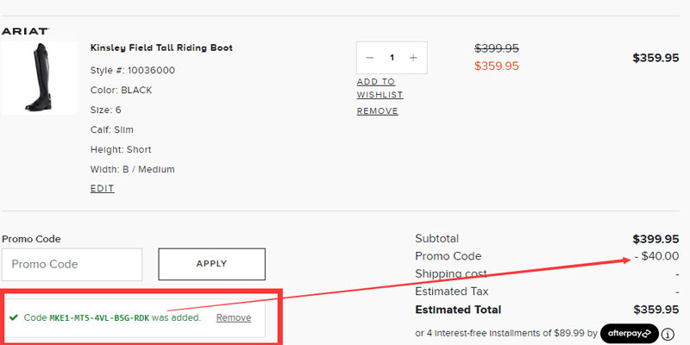Viewport: 690px width, 345px height.
Task: Click the quantity number field
Action: [x=392, y=58]
